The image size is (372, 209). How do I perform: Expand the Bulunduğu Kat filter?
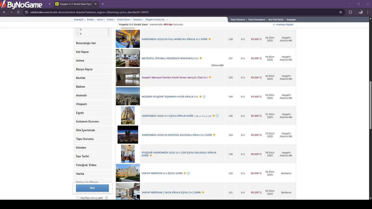pyautogui.click(x=92, y=43)
